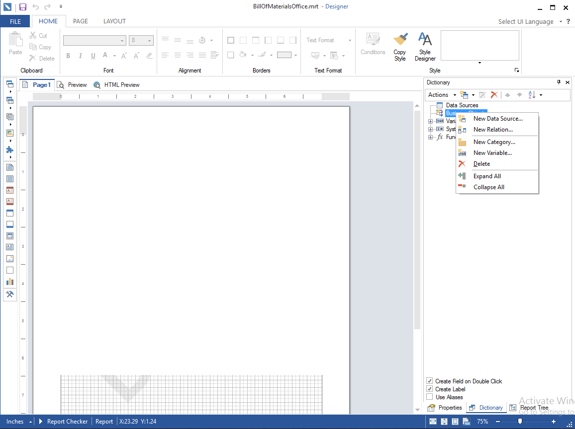Move dictionary item up arrow
Image resolution: width=575 pixels, height=429 pixels.
point(507,95)
